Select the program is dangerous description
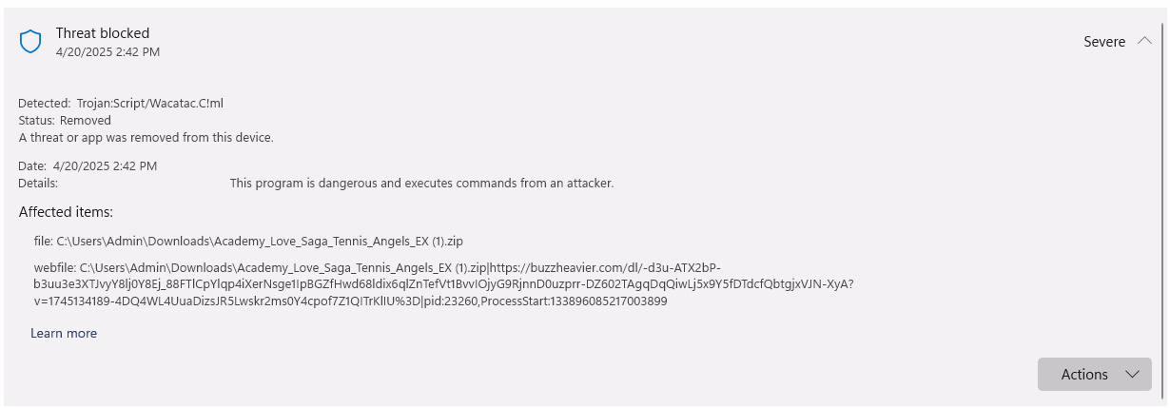The height and width of the screenshot is (408, 1170). coord(421,183)
